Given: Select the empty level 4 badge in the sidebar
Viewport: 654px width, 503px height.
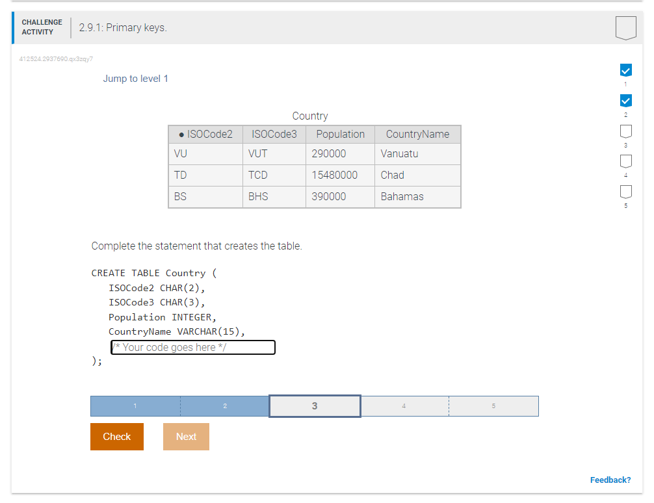Looking at the screenshot, I should pos(625,161).
